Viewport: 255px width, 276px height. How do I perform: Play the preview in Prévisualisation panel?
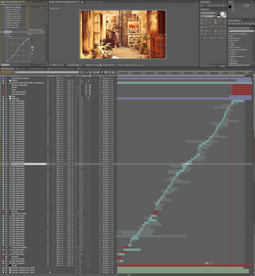[x=236, y=23]
